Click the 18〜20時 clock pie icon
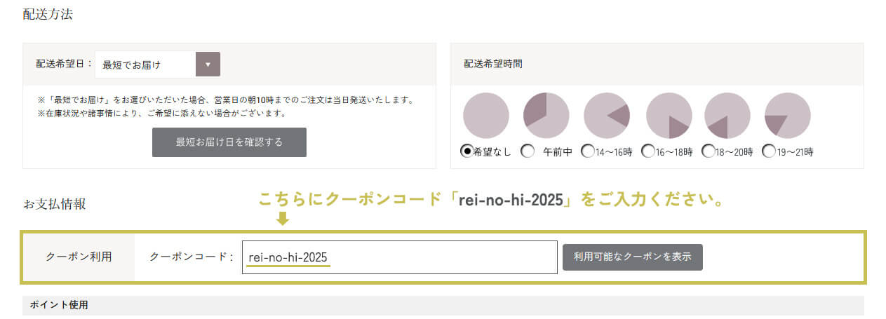Image resolution: width=886 pixels, height=319 pixels. point(727,116)
